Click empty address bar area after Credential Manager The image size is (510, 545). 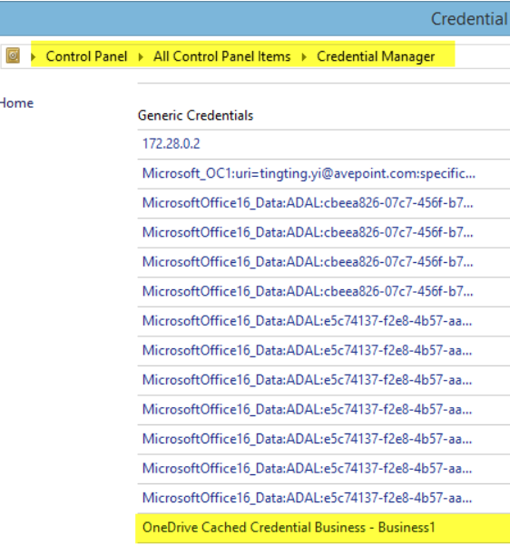click(482, 56)
